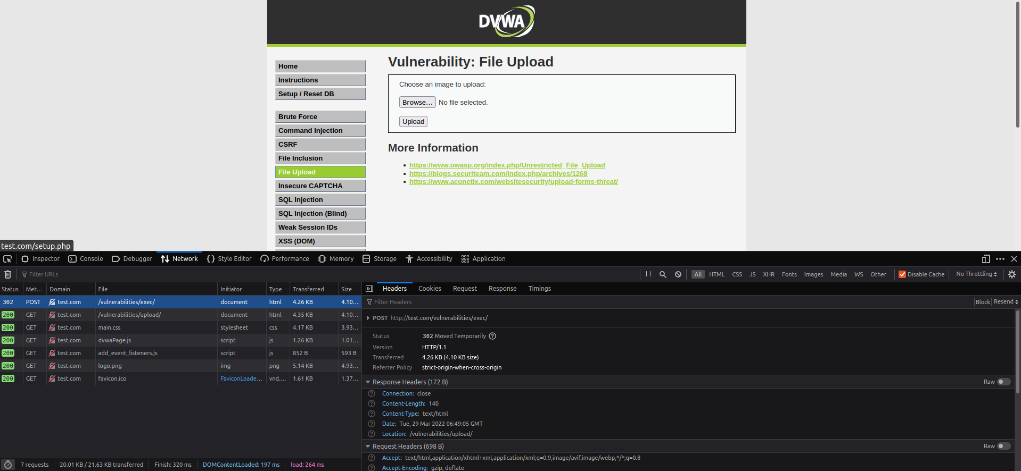
Task: Filter requests by XHR type
Action: (x=769, y=274)
